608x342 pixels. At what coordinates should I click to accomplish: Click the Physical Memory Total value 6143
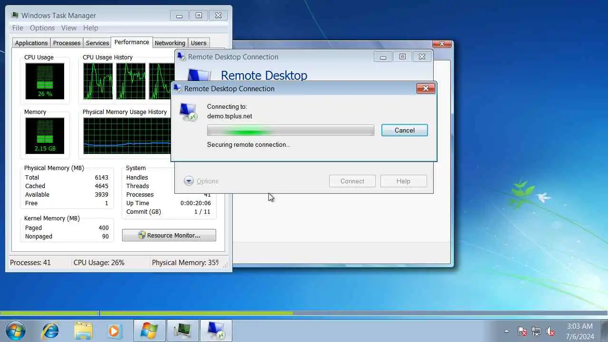[102, 177]
